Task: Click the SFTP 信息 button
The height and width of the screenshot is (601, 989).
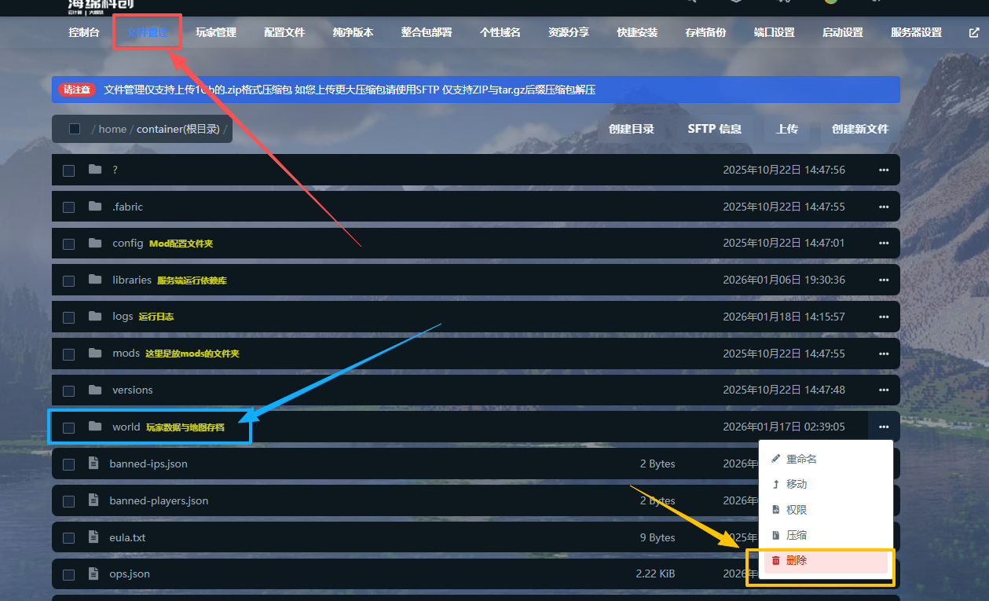Action: pyautogui.click(x=714, y=129)
